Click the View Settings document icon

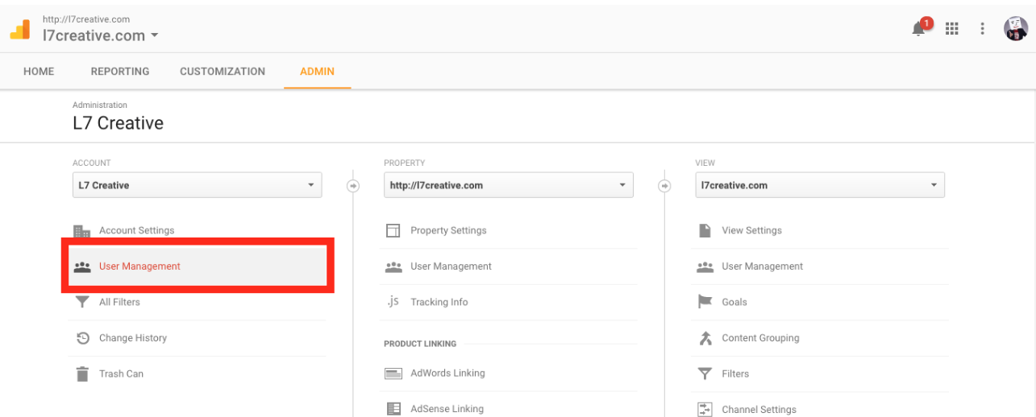705,230
